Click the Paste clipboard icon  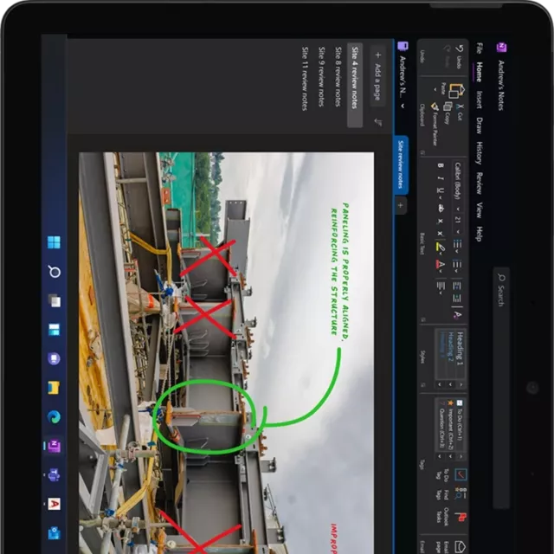pos(456,91)
